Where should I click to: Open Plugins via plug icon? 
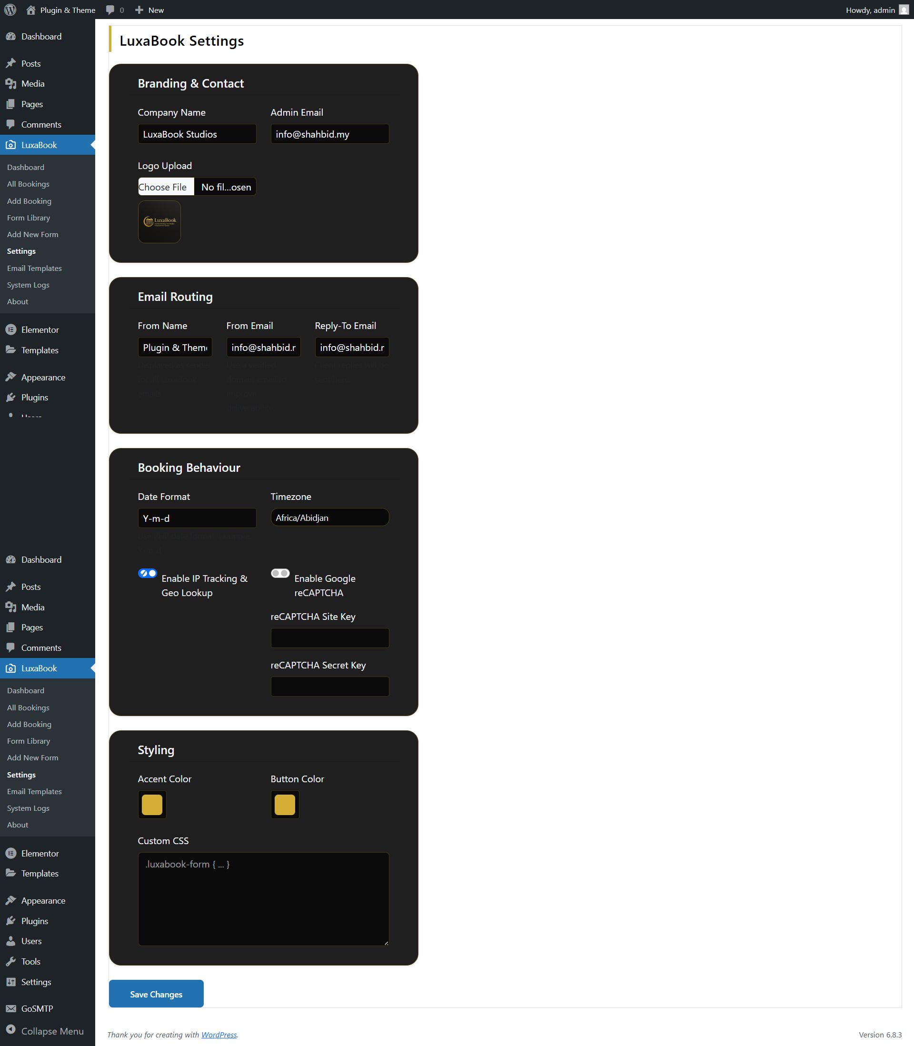coord(10,921)
